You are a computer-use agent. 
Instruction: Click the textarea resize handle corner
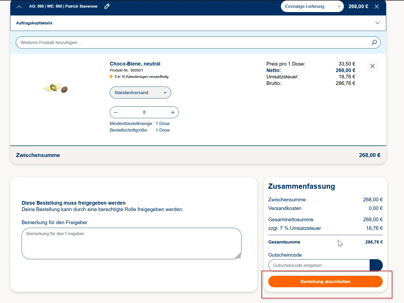click(x=238, y=256)
